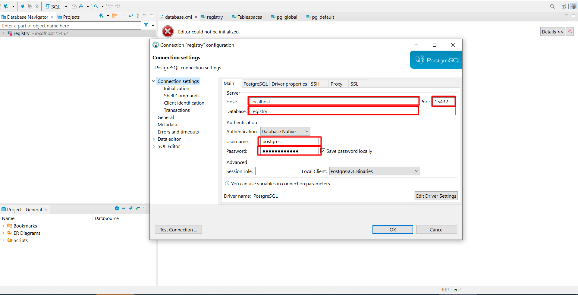Screen dimensions: 578x295
Task: Select Initialization in settings tree
Action: point(177,88)
